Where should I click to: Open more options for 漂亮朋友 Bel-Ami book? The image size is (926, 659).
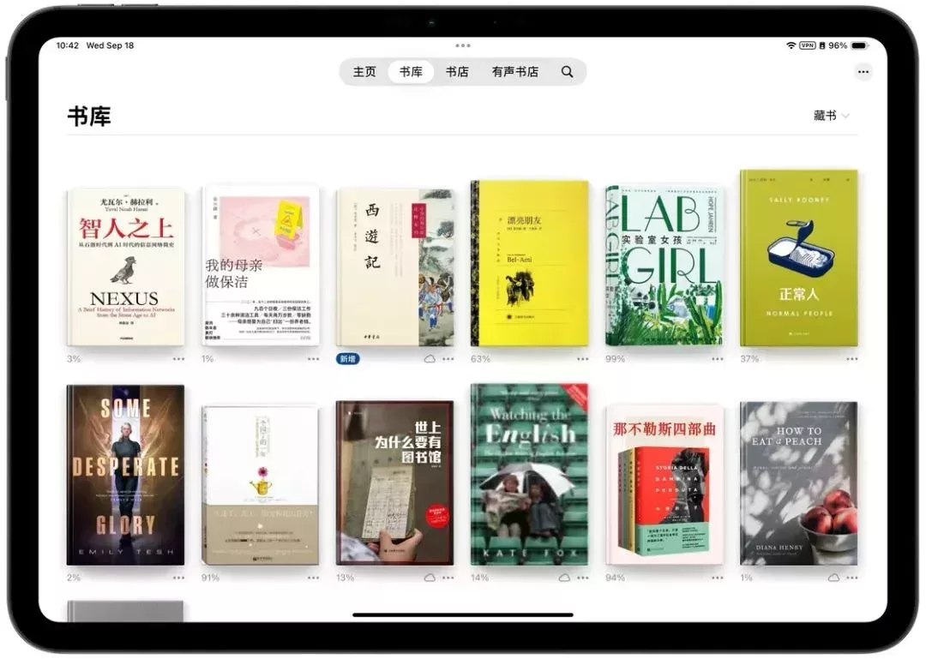(583, 359)
